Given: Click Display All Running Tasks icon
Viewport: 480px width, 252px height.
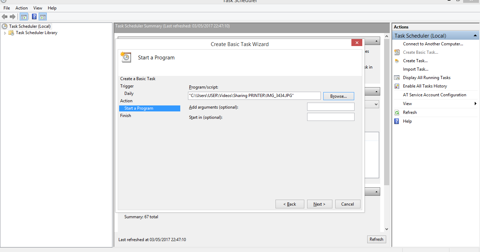Looking at the screenshot, I should click(397, 78).
